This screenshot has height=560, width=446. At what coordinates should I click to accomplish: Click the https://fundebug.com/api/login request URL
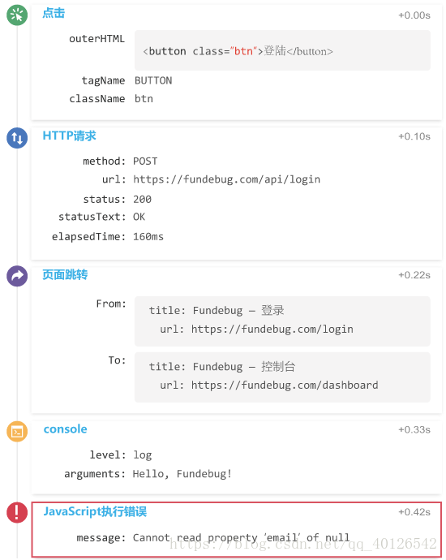coord(226,179)
